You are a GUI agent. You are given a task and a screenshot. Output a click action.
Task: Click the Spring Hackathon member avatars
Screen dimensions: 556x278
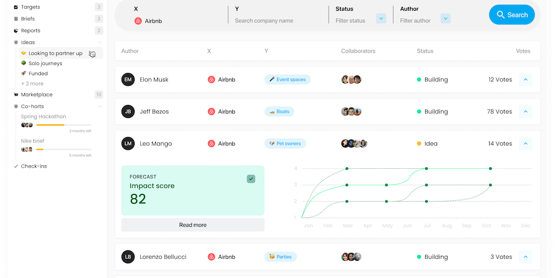tap(27, 125)
